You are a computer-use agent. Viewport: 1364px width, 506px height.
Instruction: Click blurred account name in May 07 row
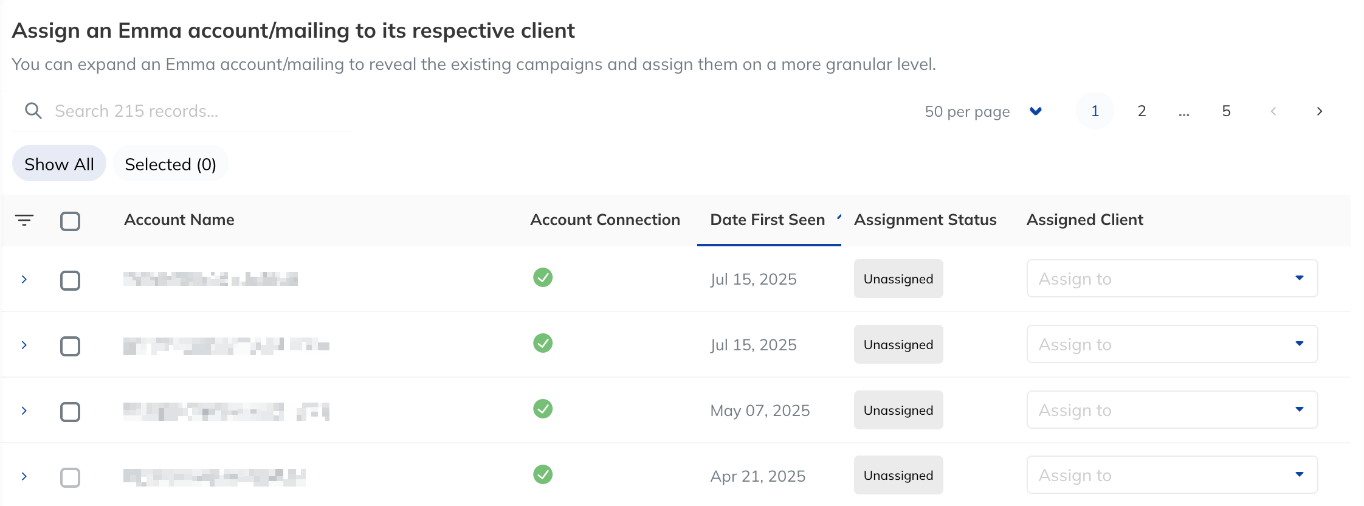pos(226,411)
